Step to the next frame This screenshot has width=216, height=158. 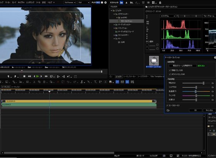pos(41,76)
